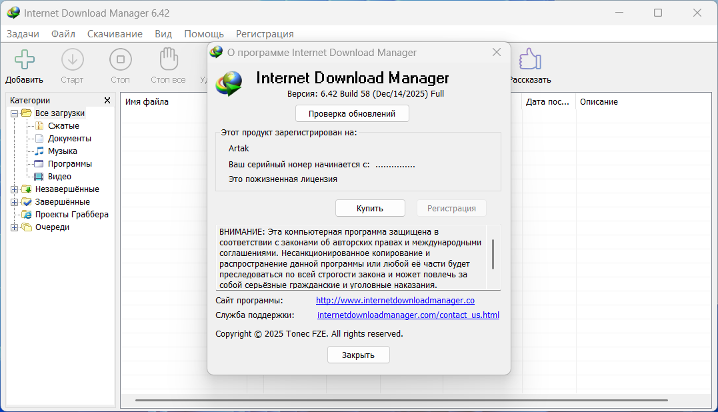Select the Документы category label

[x=69, y=138]
